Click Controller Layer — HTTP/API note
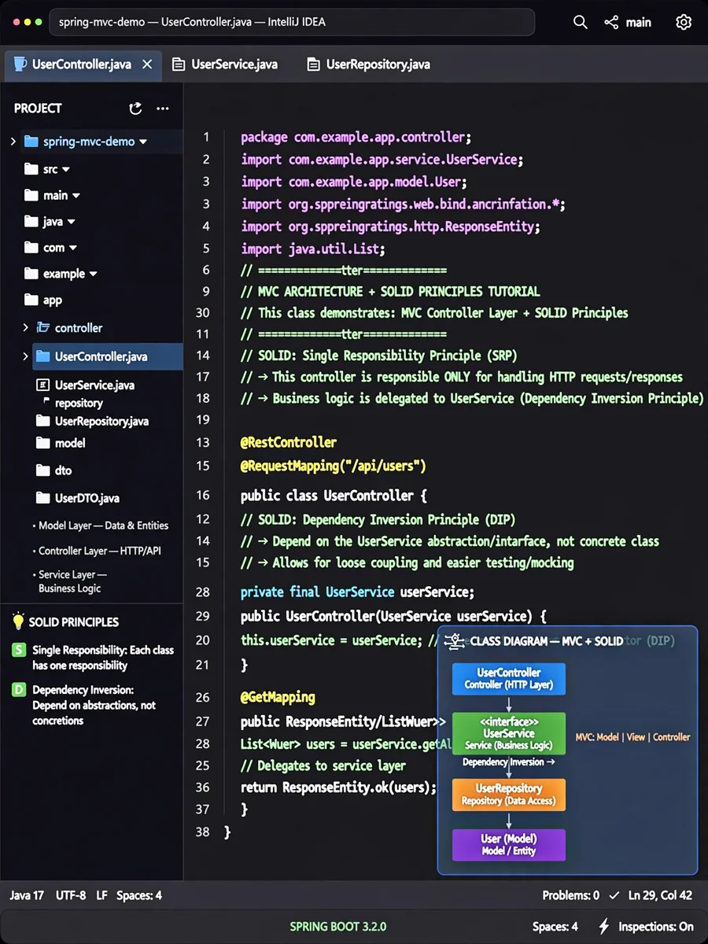Viewport: 708px width, 944px height. pyautogui.click(x=99, y=551)
